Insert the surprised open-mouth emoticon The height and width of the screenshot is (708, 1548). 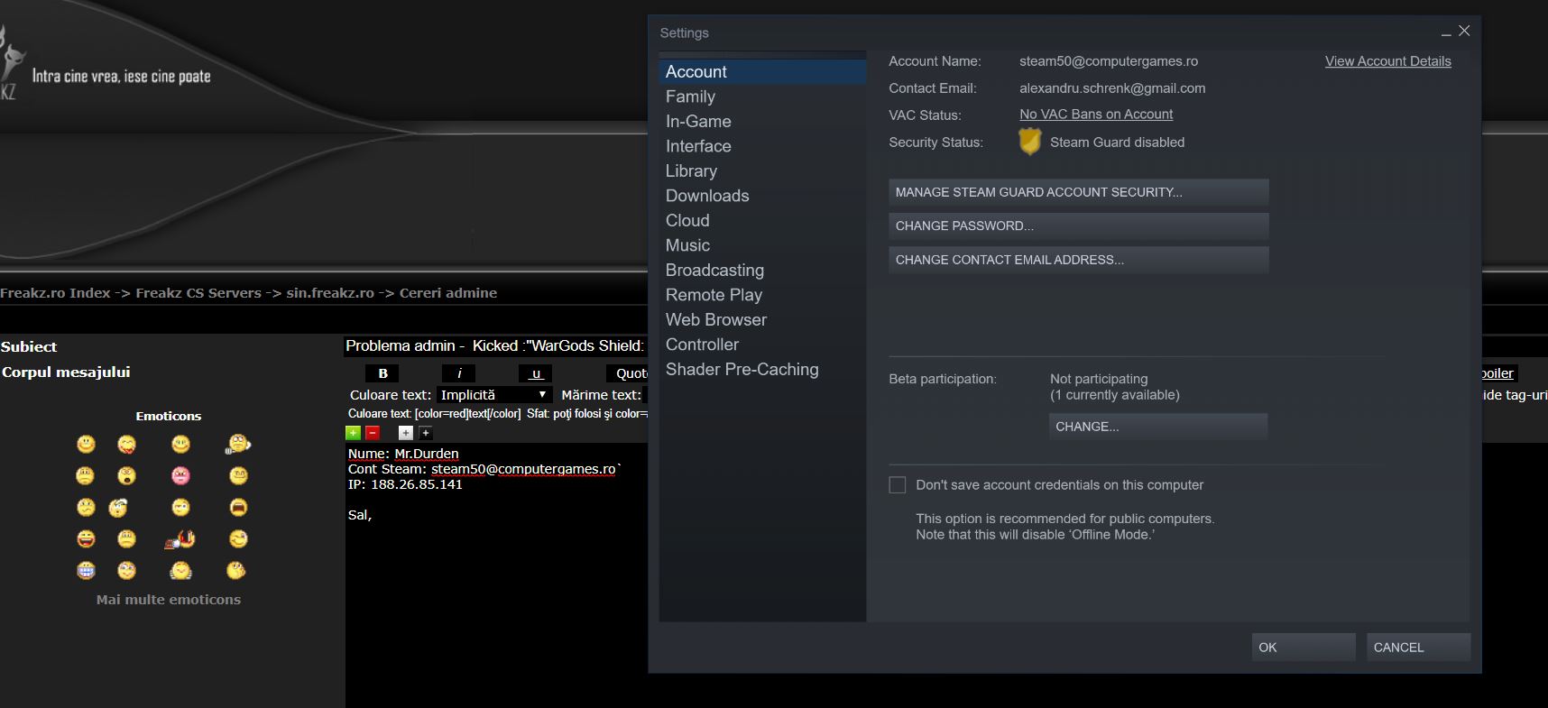pos(127,476)
